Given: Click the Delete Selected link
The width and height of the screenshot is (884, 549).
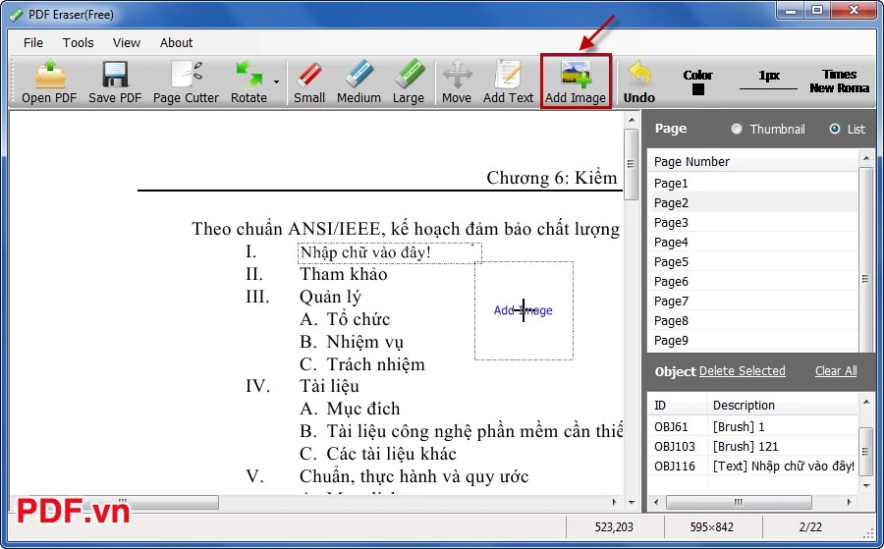Looking at the screenshot, I should coord(742,371).
